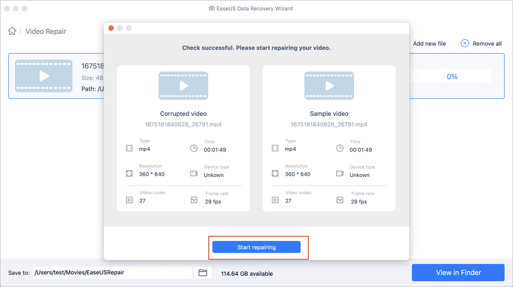Click Corrupted video codec play icon
This screenshot has width=513, height=287.
[x=129, y=200]
